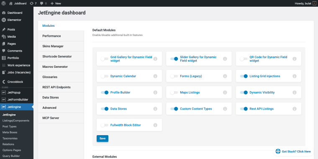Enable the Forms (Legacy) toggle
The image size is (318, 159).
tap(174, 76)
